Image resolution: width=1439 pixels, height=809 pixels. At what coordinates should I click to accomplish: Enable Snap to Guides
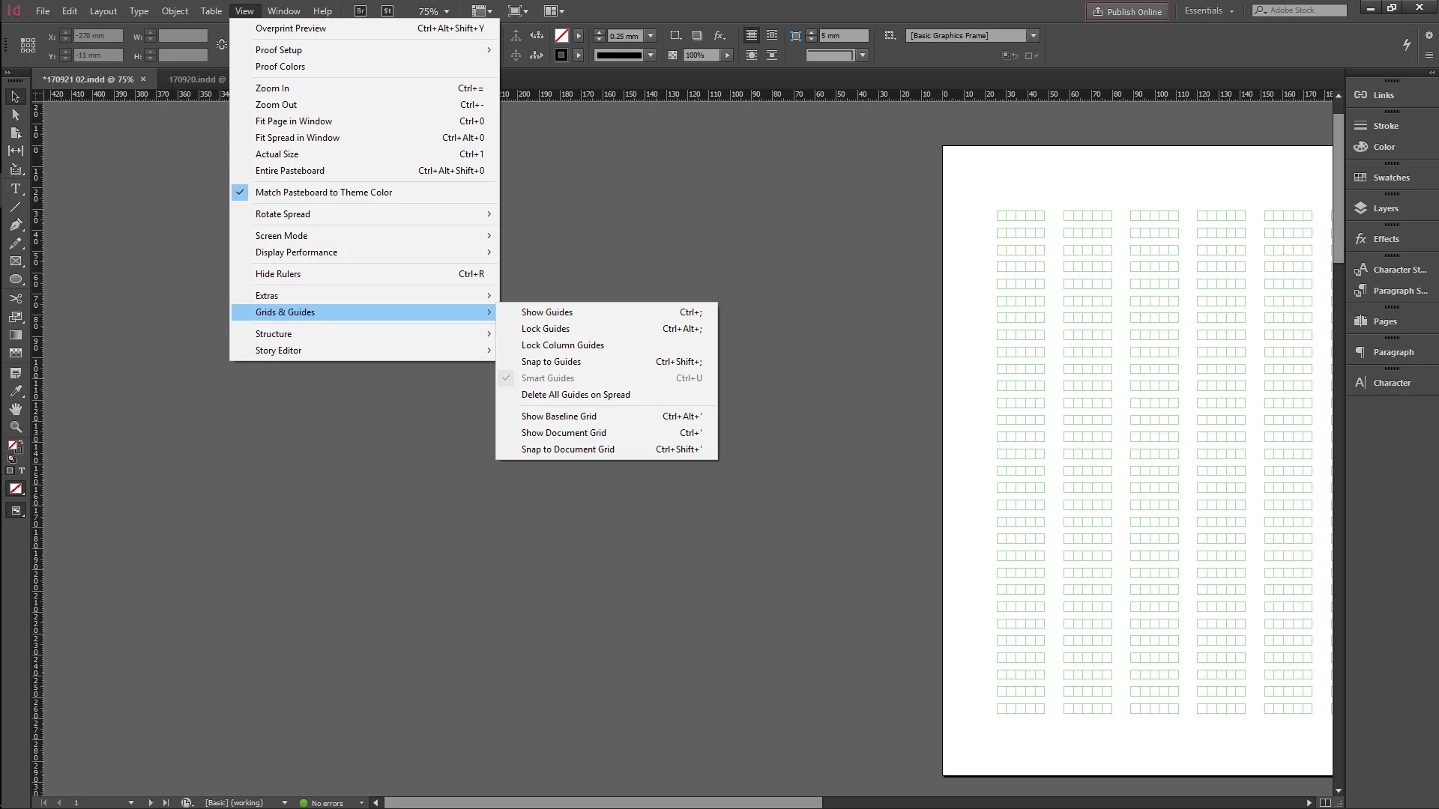pos(551,362)
